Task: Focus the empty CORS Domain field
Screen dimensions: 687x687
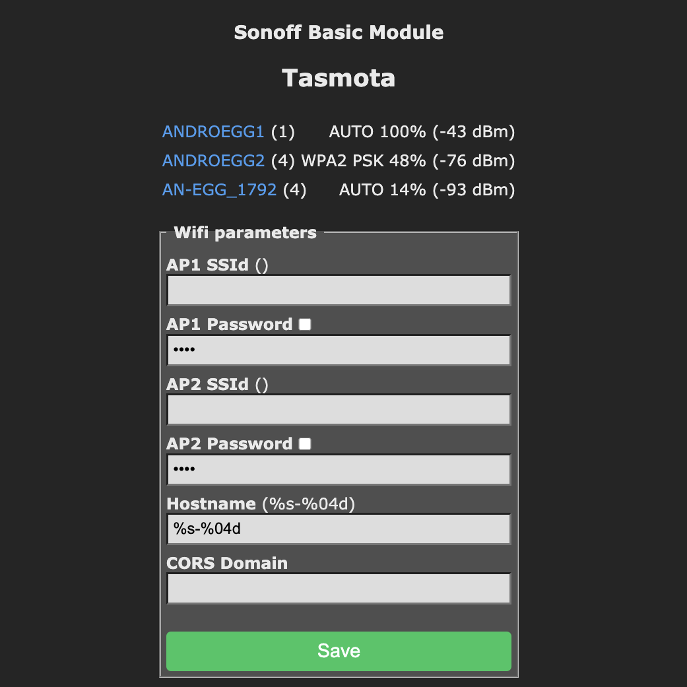Action: pyautogui.click(x=339, y=588)
